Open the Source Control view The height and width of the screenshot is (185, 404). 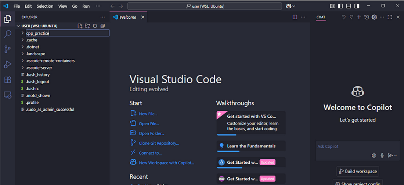pos(7,49)
